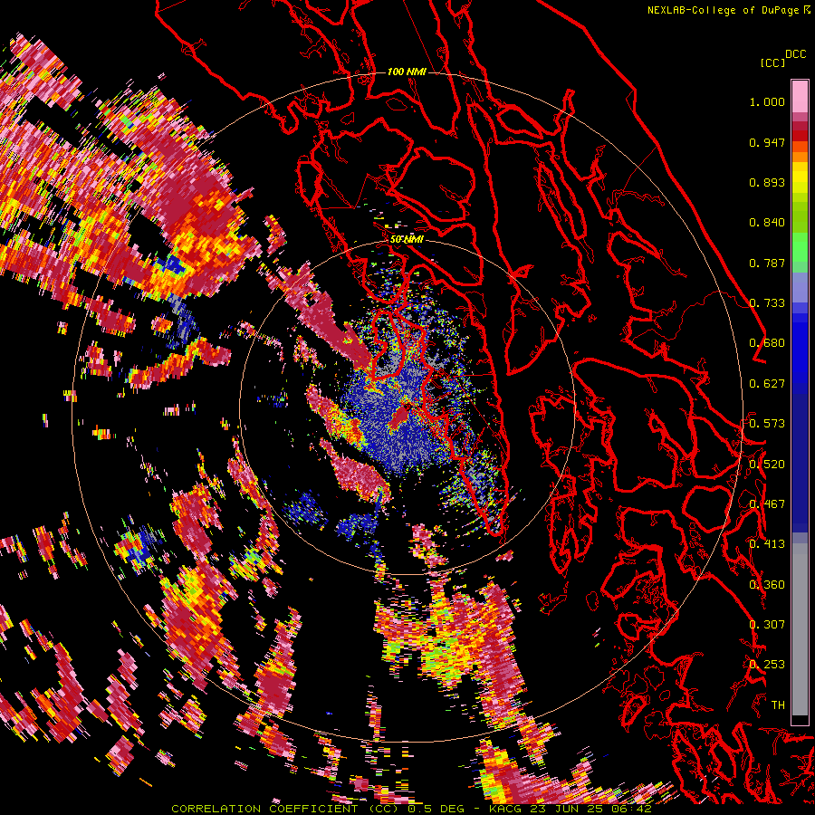Screen dimensions: 815x815
Task: Click the NEXLAB-College of DuPage watermark text
Action: point(728,10)
